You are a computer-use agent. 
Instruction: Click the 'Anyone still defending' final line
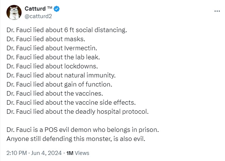coord(76,139)
